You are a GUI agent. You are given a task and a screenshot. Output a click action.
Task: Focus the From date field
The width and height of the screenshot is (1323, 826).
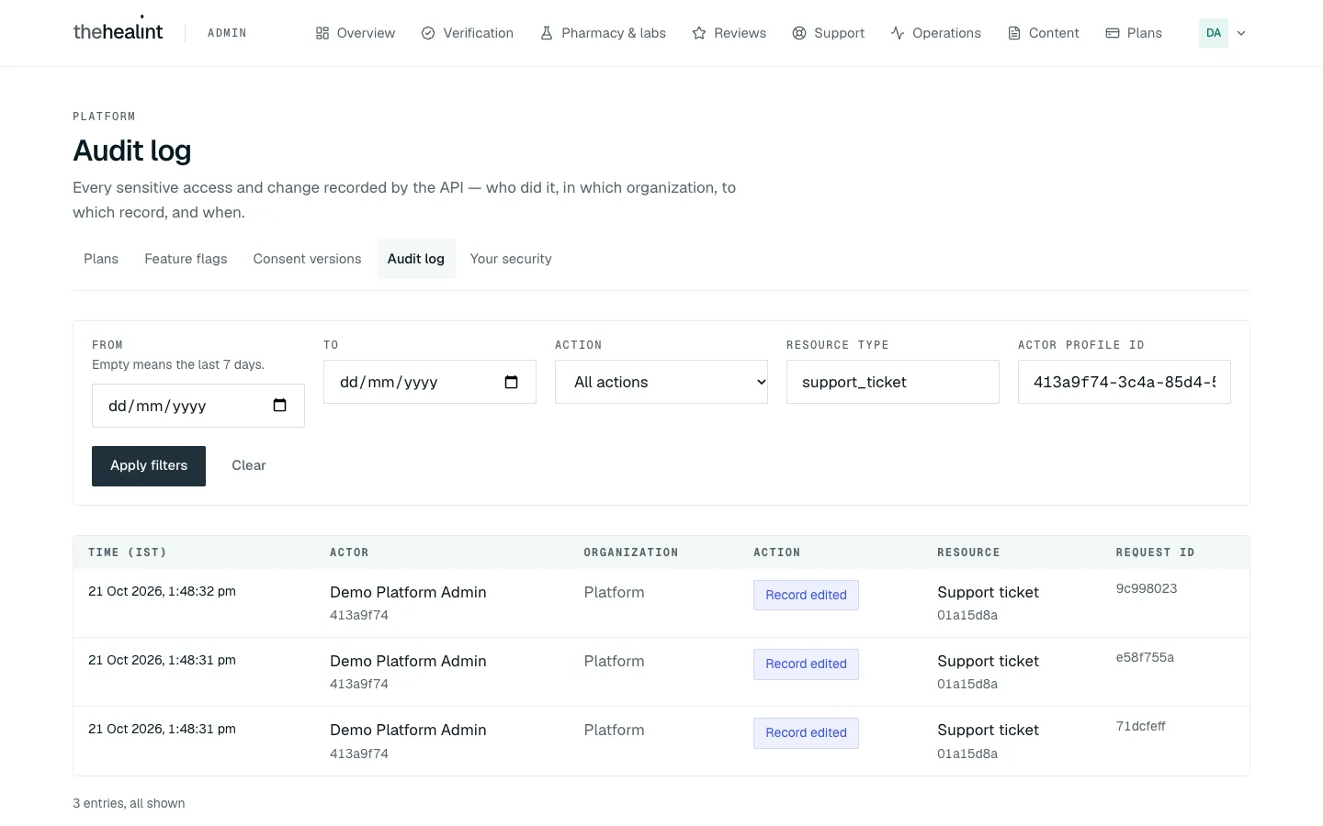198,406
